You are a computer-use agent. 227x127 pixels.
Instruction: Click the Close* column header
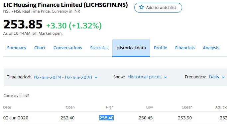[186, 107]
